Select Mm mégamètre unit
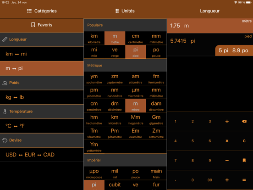 135,119
